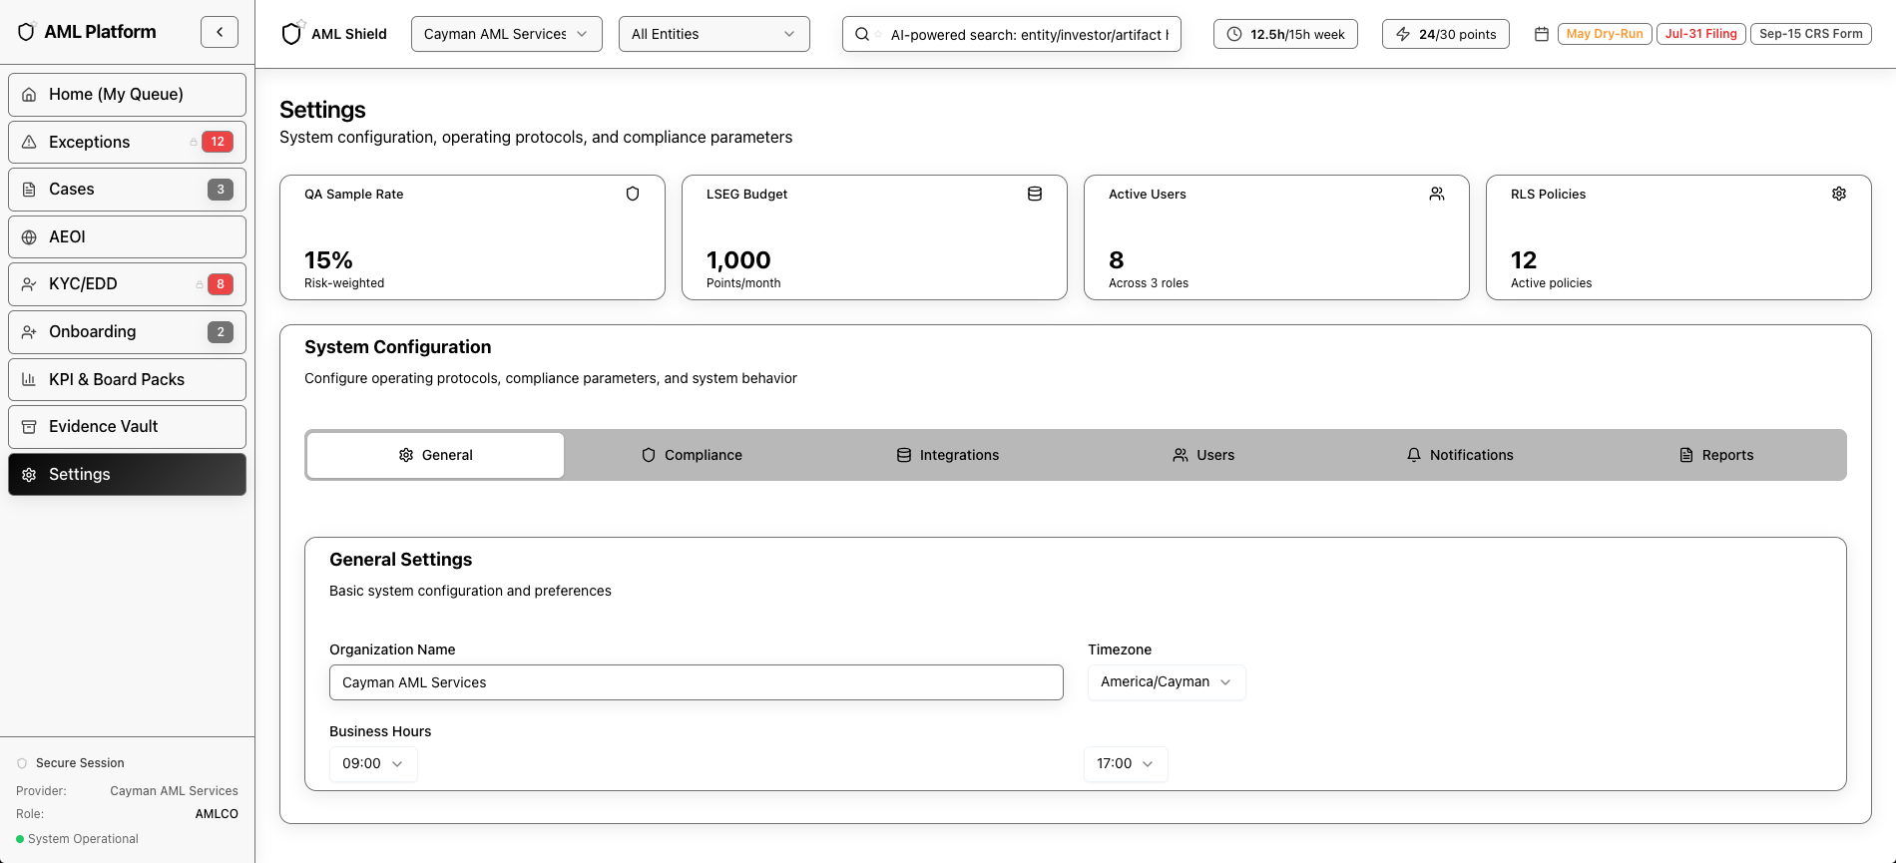Expand the All Entities dropdown

(x=713, y=34)
